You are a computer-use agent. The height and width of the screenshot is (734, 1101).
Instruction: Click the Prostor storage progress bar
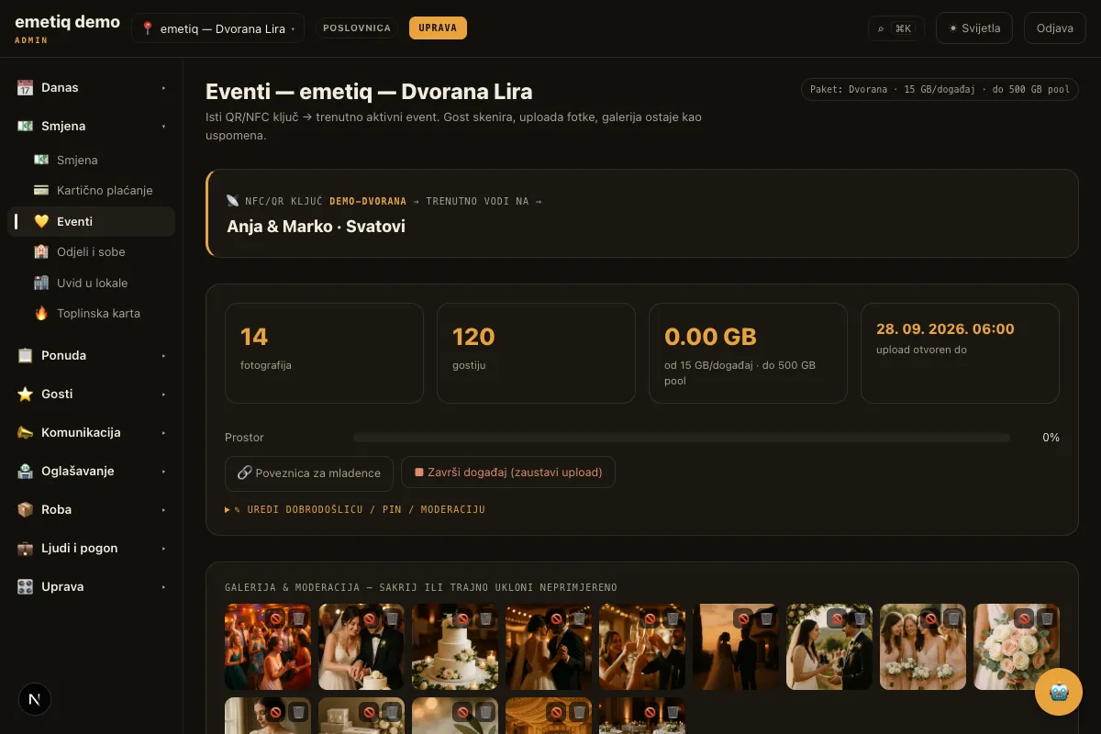681,438
